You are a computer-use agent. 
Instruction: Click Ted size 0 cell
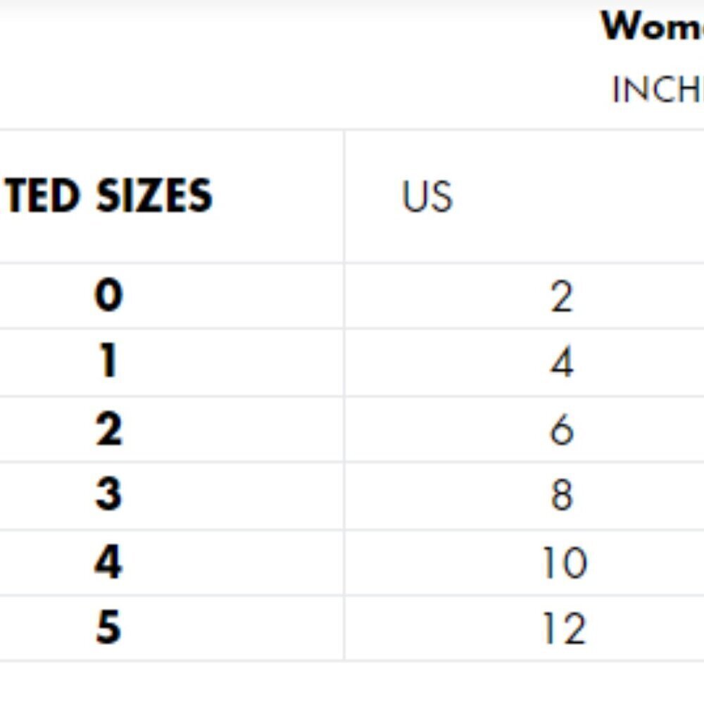pyautogui.click(x=172, y=296)
